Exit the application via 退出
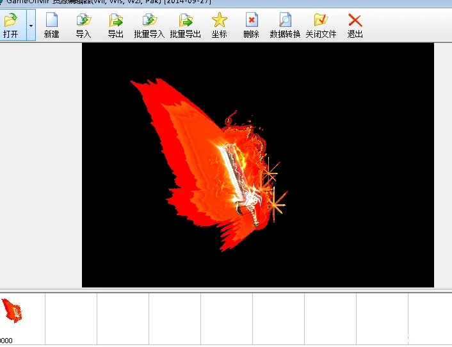The height and width of the screenshot is (347, 452). pyautogui.click(x=355, y=25)
